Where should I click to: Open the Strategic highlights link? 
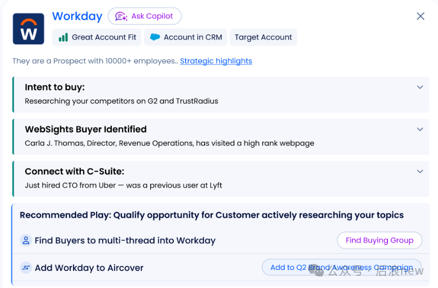pyautogui.click(x=216, y=61)
